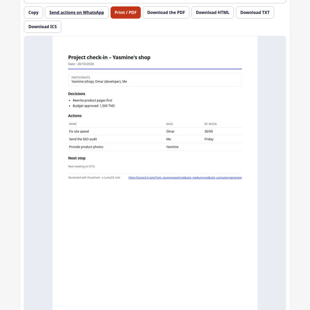The height and width of the screenshot is (310, 310).
Task: Select Download TXT
Action: (x=255, y=12)
